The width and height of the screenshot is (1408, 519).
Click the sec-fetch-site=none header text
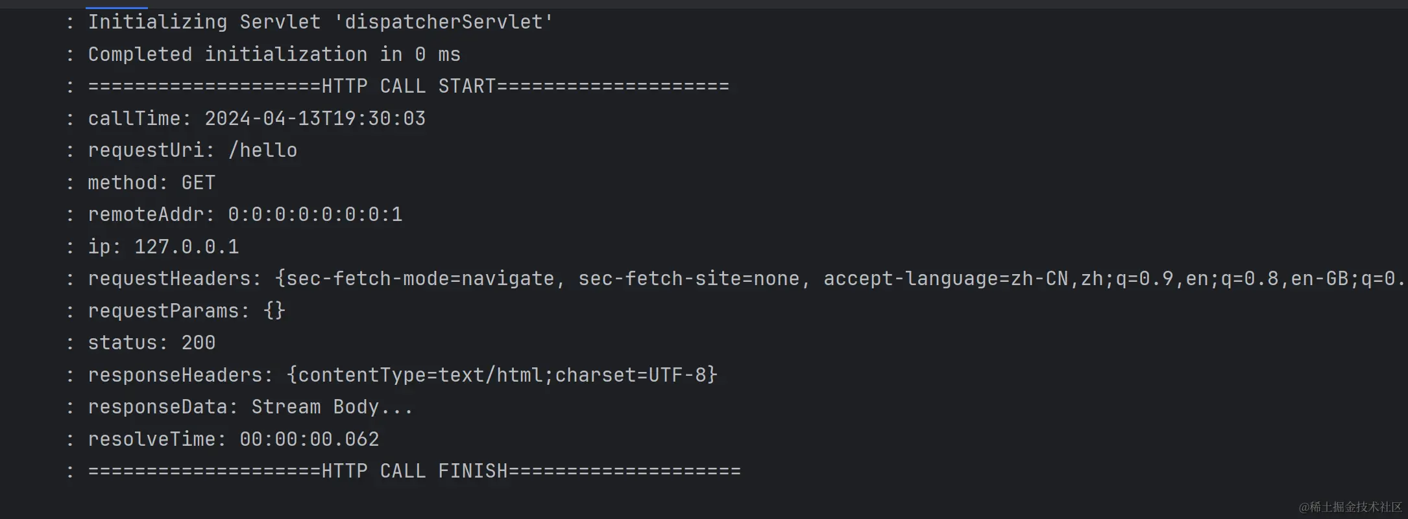click(688, 279)
